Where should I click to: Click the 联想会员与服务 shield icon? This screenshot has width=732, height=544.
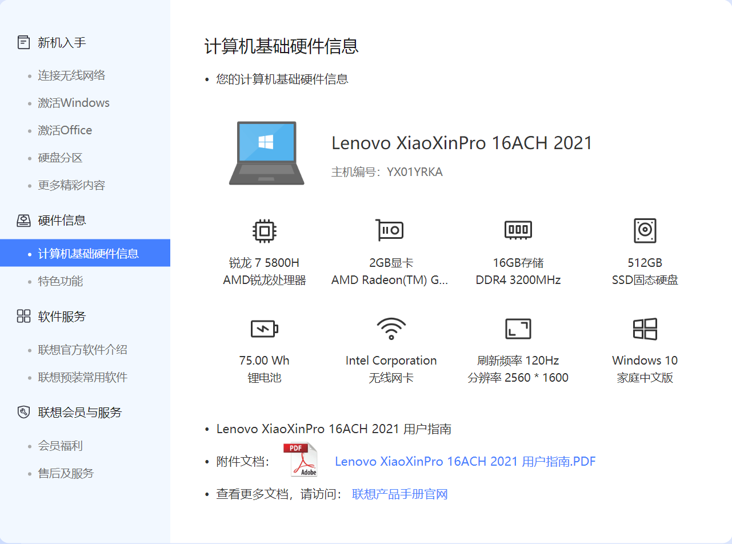[23, 413]
